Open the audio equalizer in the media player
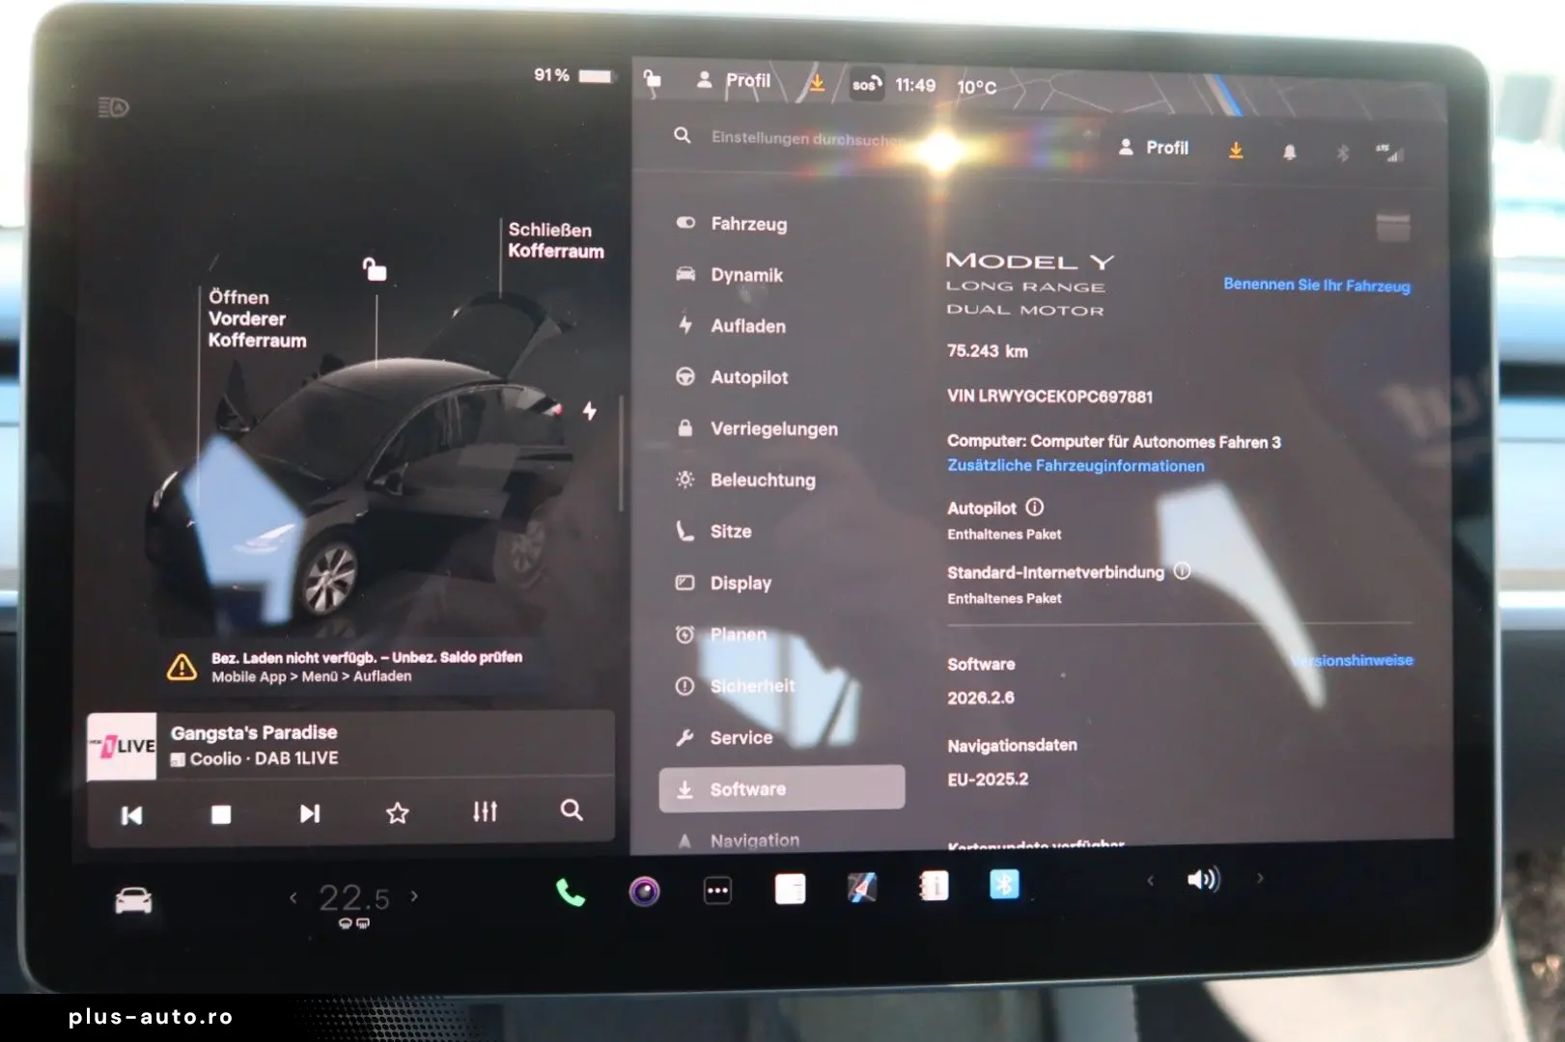 [485, 811]
